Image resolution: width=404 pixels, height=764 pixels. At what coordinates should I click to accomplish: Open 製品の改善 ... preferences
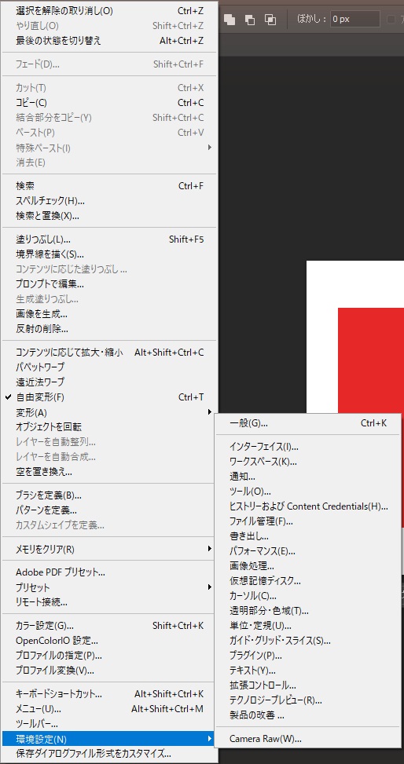pos(308,715)
